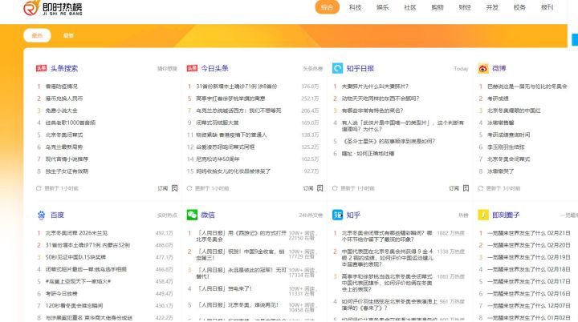Click the 知乎 blue logo icon
Viewport: 578px width, 322px height.
(337, 215)
